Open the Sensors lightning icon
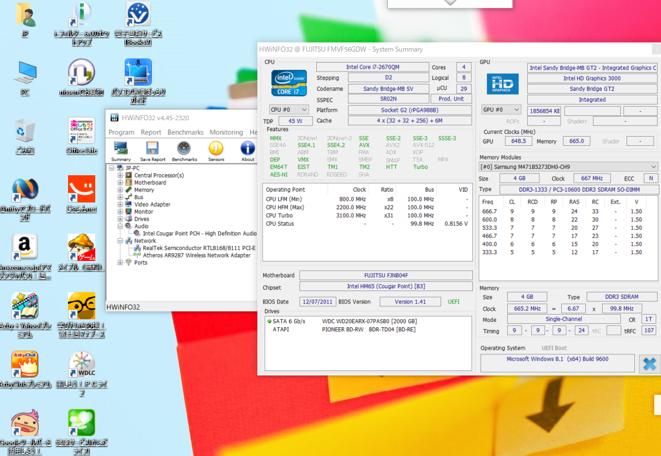This screenshot has width=661, height=456. tap(216, 151)
